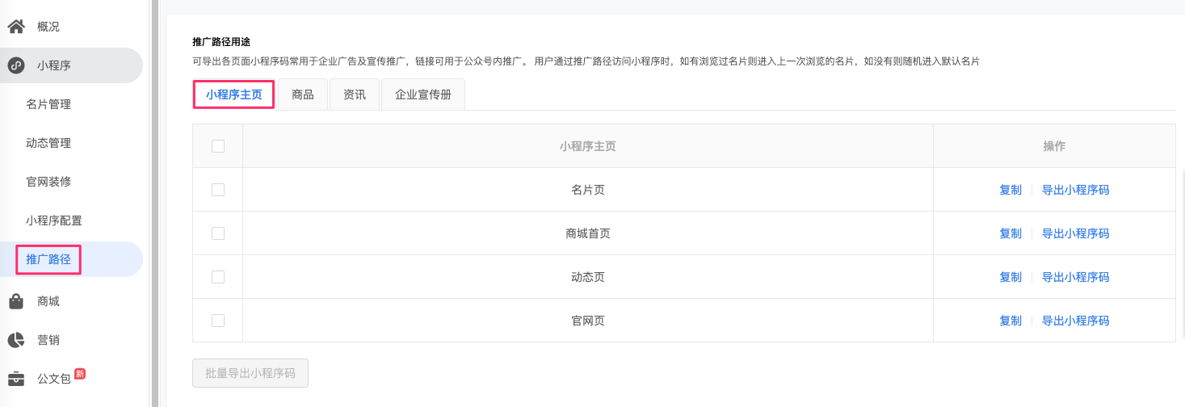Select the 公文包 briefcase icon
Image resolution: width=1185 pixels, height=407 pixels.
[x=16, y=379]
